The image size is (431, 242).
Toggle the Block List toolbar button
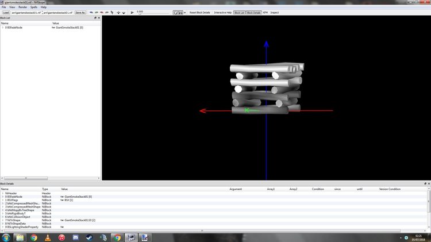click(x=240, y=13)
